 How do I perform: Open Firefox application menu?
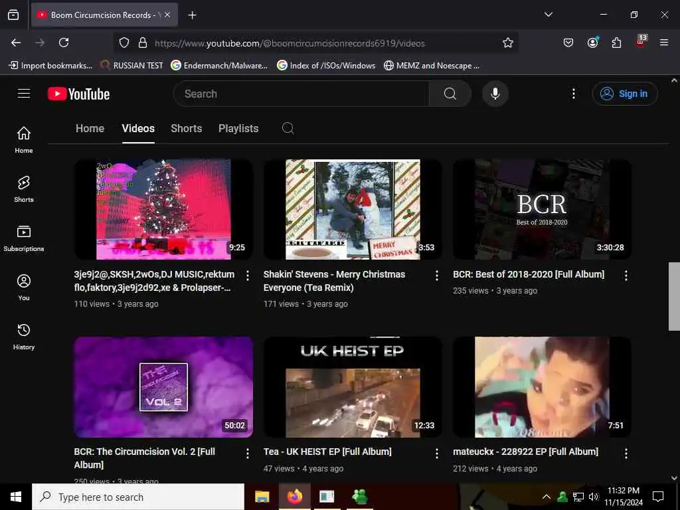[663, 42]
